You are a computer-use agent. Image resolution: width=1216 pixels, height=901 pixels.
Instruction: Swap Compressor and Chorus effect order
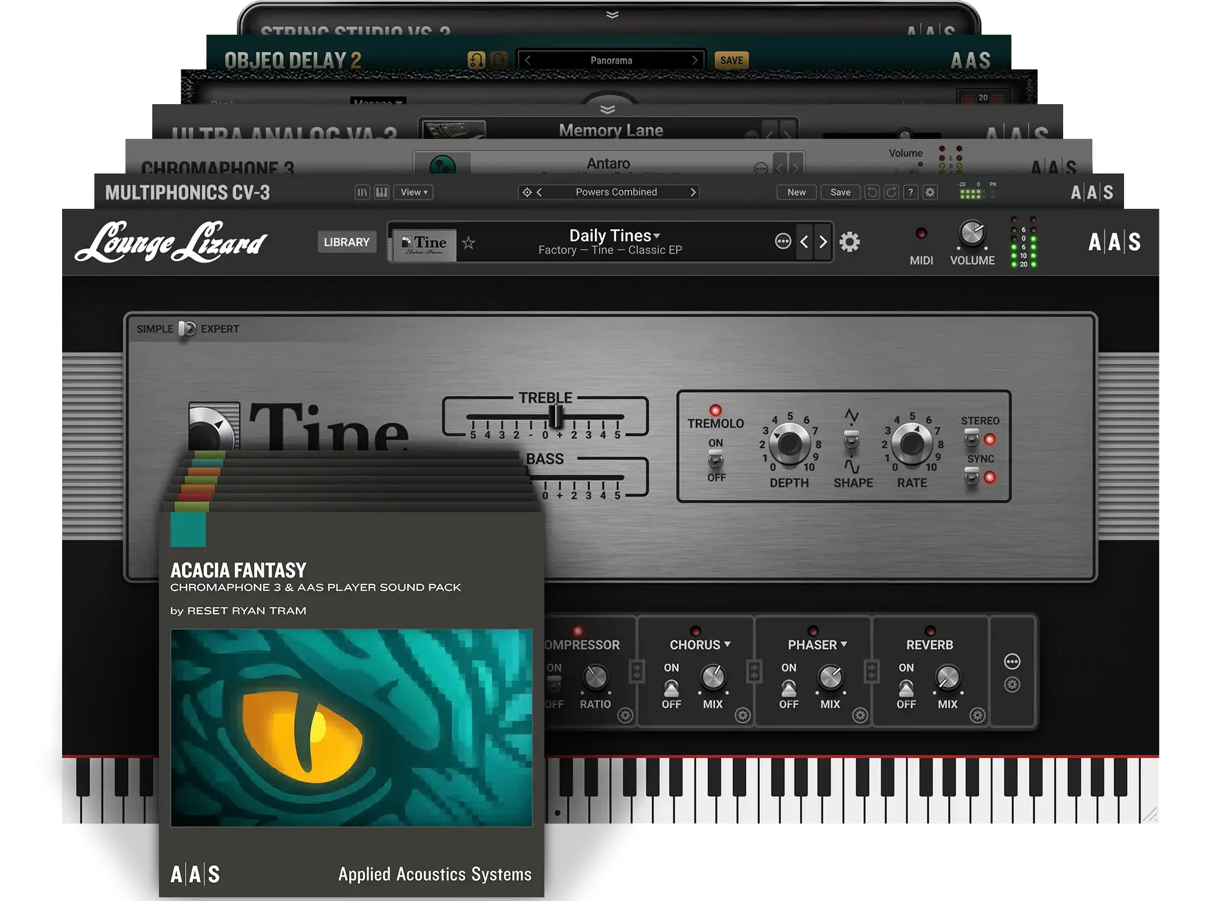tap(637, 671)
